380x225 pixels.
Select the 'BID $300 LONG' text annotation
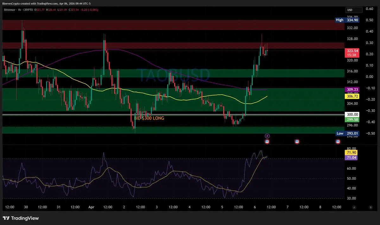coord(149,118)
